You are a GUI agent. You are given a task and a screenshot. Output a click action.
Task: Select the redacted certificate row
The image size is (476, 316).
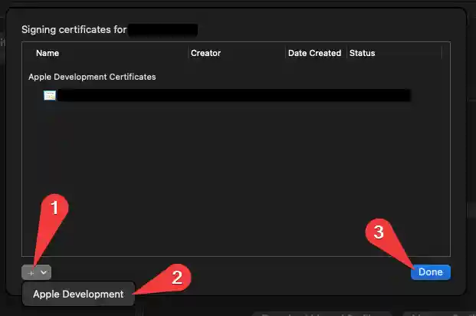pyautogui.click(x=227, y=95)
